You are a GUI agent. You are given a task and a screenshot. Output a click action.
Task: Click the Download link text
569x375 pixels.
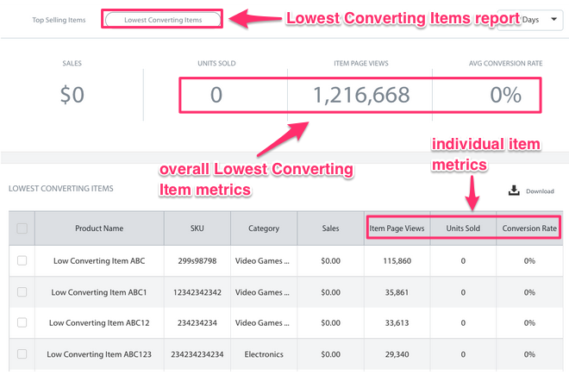[540, 191]
